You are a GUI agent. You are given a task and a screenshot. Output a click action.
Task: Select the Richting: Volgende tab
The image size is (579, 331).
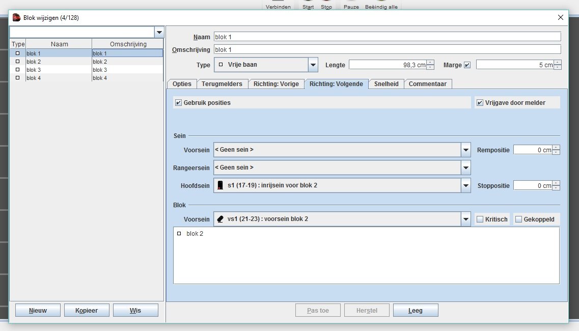click(336, 84)
